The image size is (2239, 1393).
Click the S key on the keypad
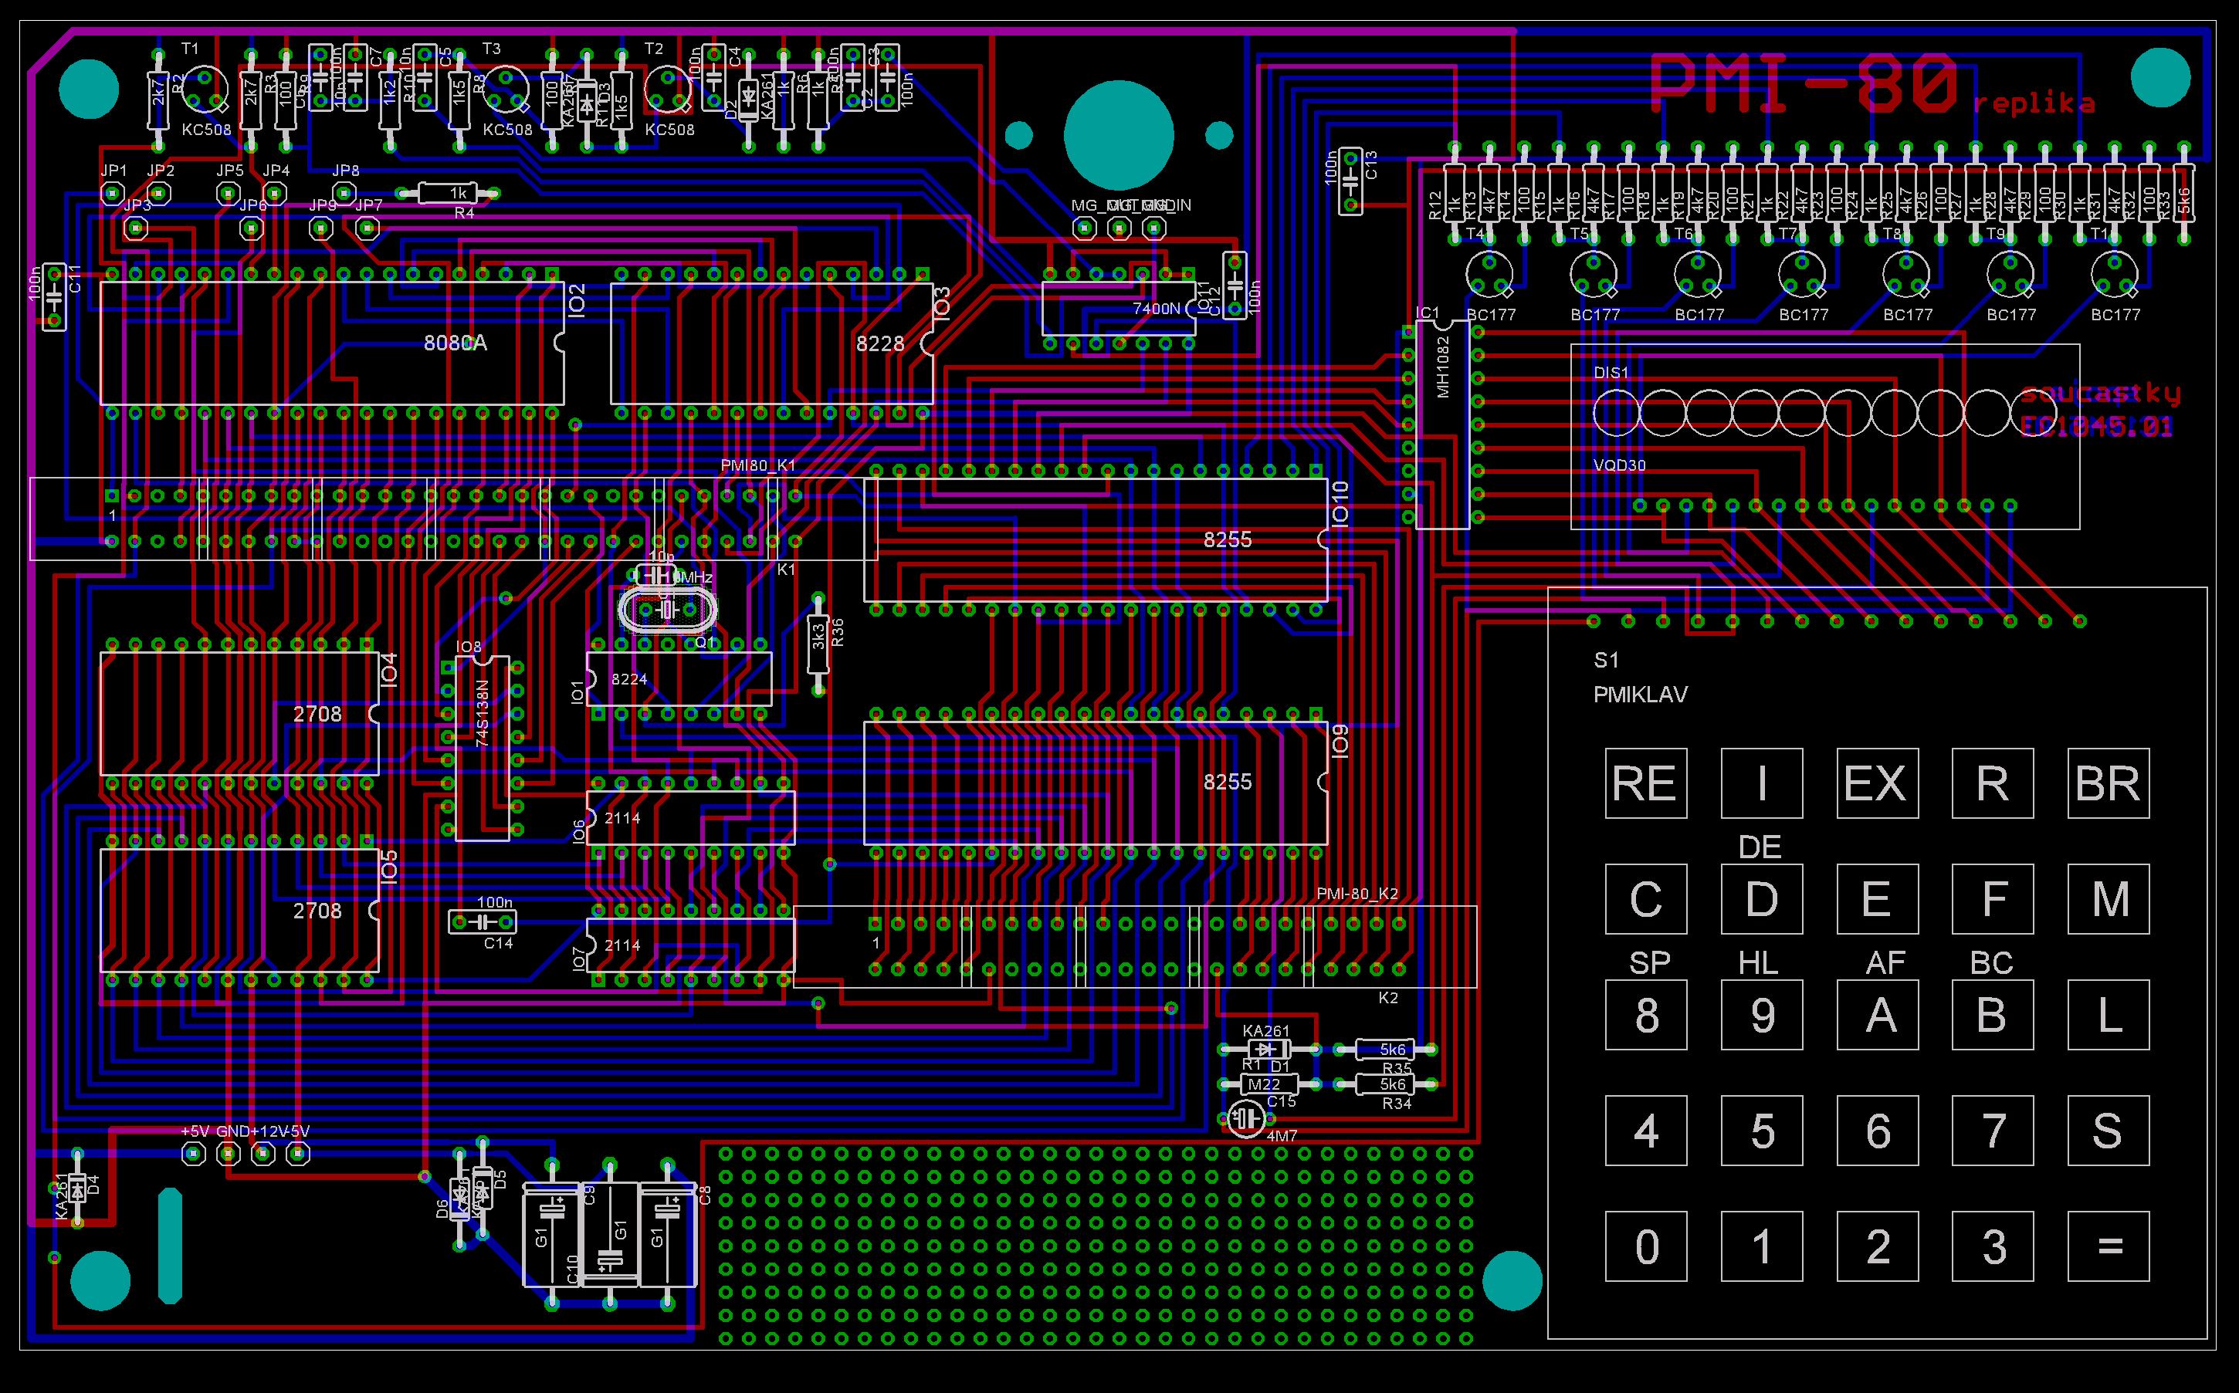2109,1131
